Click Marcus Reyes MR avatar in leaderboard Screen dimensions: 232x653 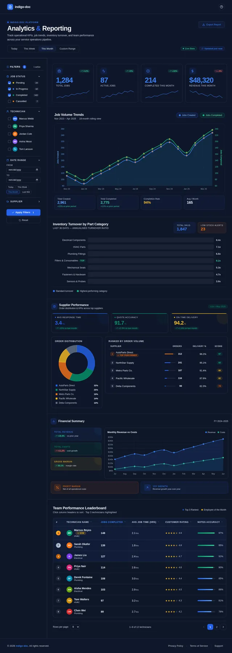tap(69, 533)
